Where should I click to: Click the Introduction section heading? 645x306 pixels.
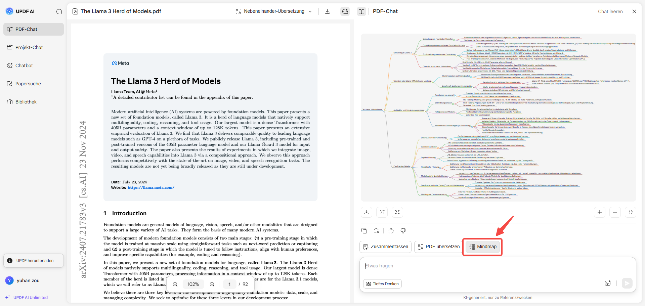(x=125, y=214)
